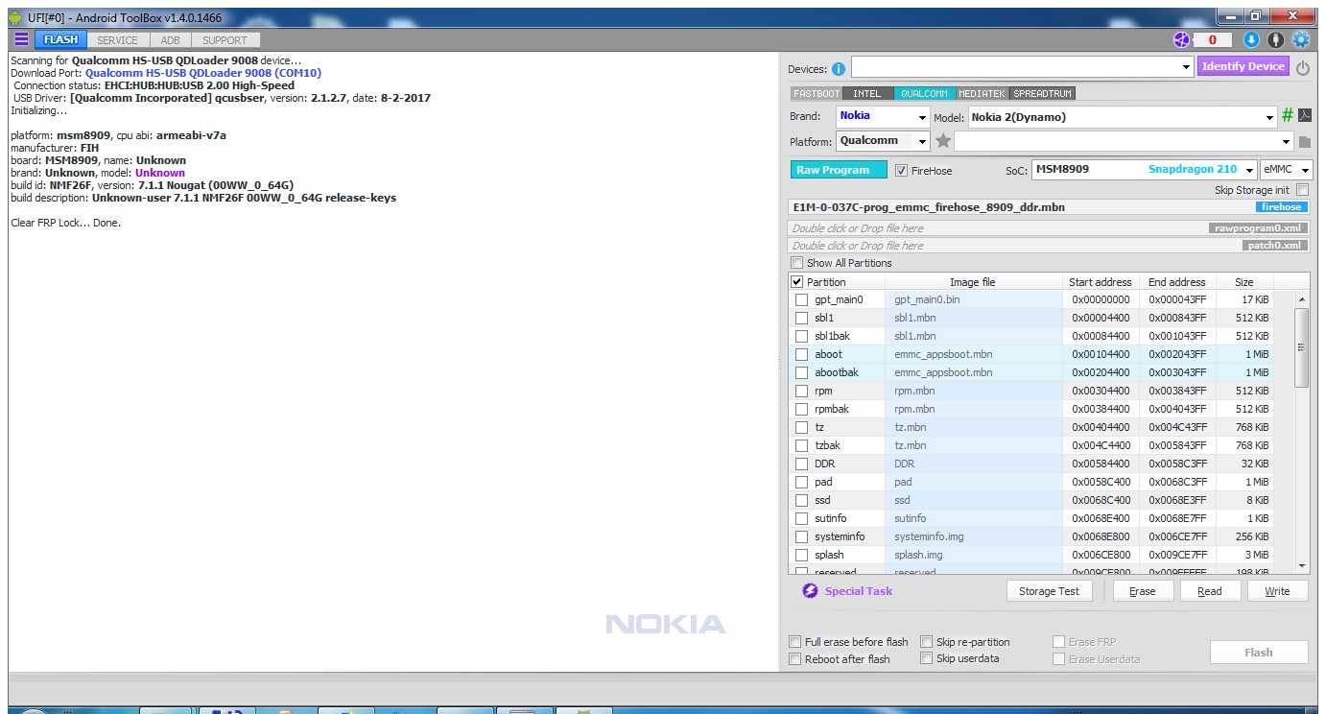Screen dimensions: 1326x714
Task: Click the dark USB connector icon
Action: (1276, 39)
